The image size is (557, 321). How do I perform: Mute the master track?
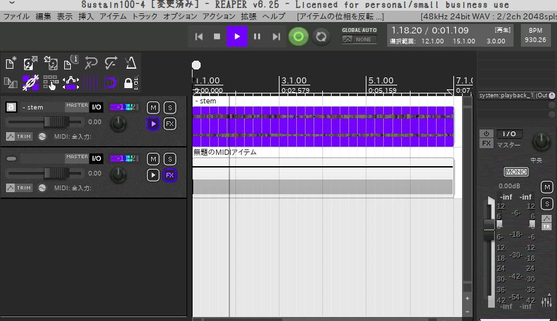[547, 188]
